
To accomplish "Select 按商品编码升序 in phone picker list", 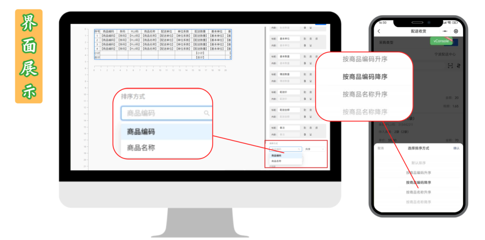I will [x=419, y=172].
